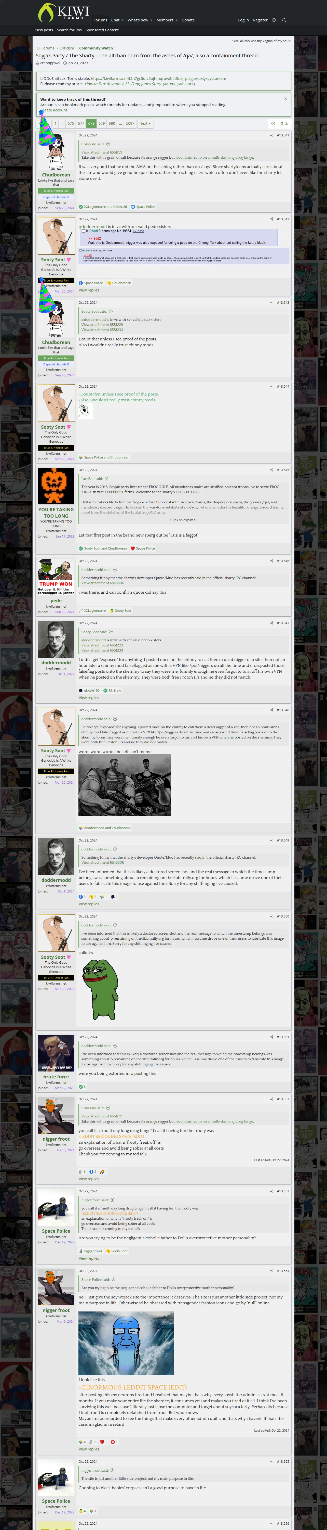The width and height of the screenshot is (327, 1530).
Task: Click the share icon on post #13,542
Action: (x=272, y=219)
